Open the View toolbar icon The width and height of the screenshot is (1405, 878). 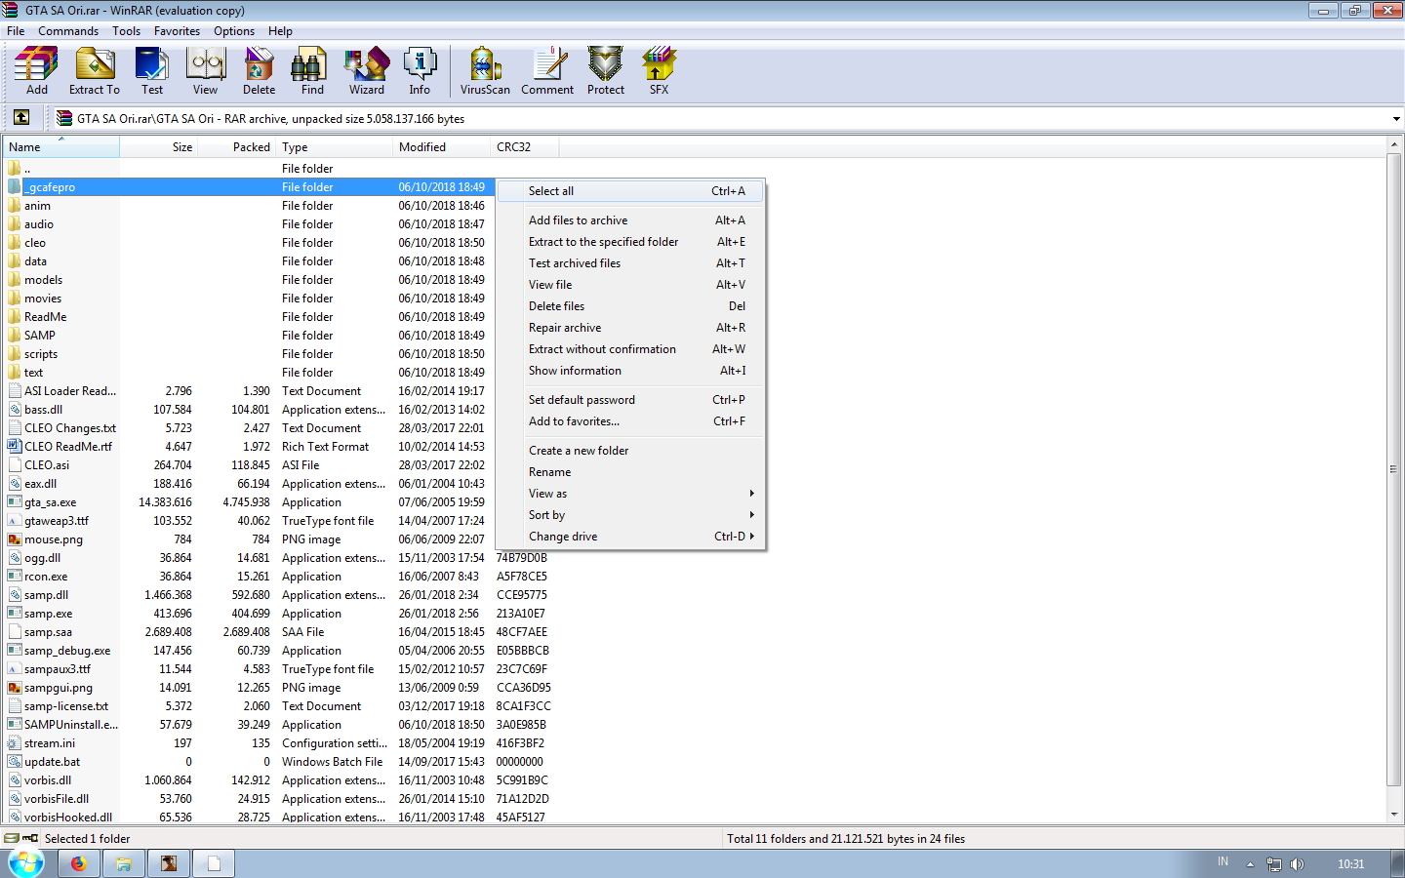click(206, 71)
